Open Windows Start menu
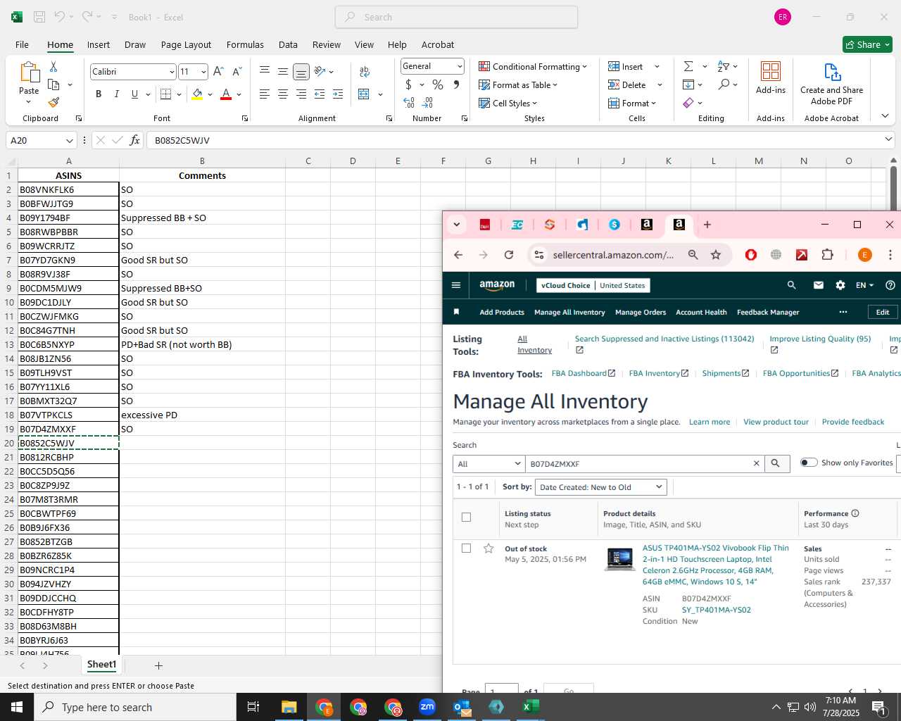This screenshot has height=721, width=901. tap(17, 707)
